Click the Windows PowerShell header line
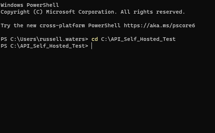Viewport: 215px width, 133px height. [x=30, y=5]
